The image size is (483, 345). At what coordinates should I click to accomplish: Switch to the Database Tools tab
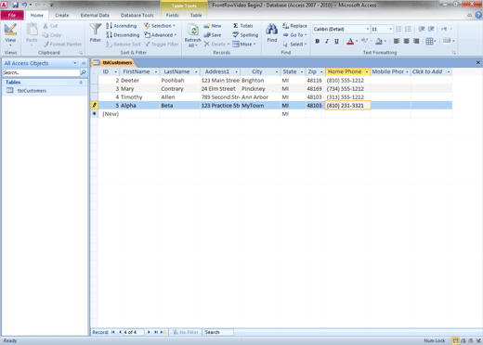pyautogui.click(x=137, y=15)
